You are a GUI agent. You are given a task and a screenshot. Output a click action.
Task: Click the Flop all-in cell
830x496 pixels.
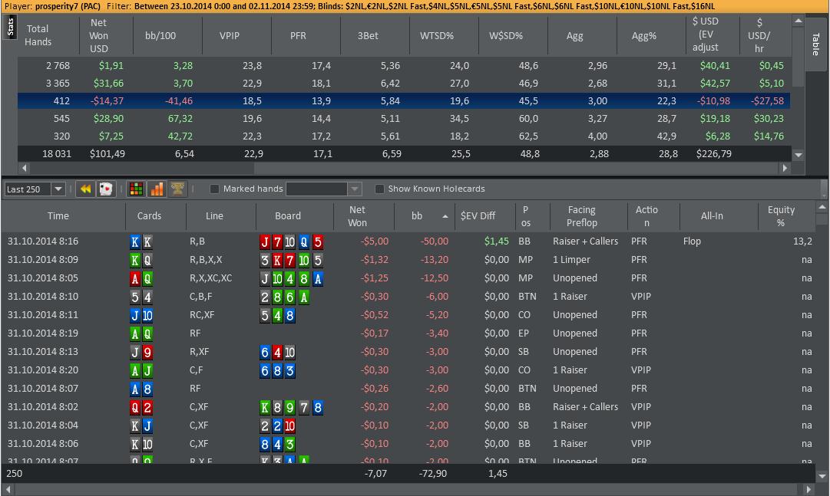pos(692,241)
